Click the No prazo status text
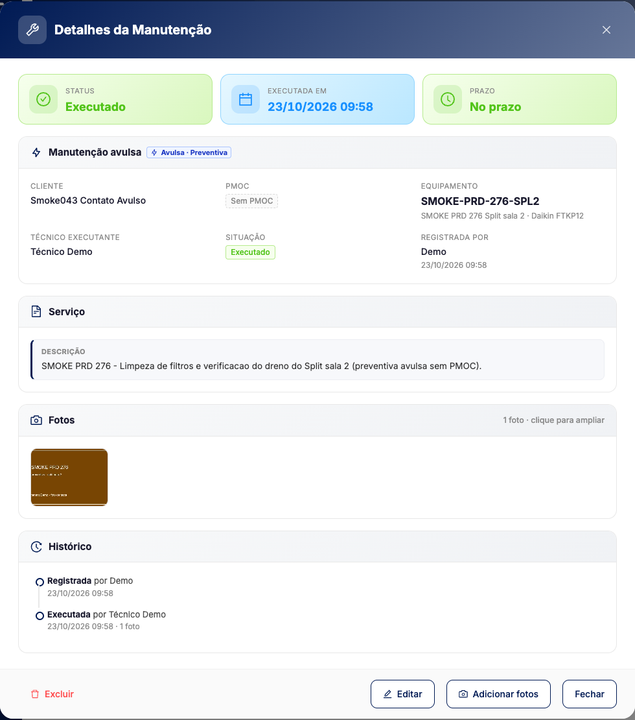Screen dimensions: 635x720 click(x=496, y=107)
